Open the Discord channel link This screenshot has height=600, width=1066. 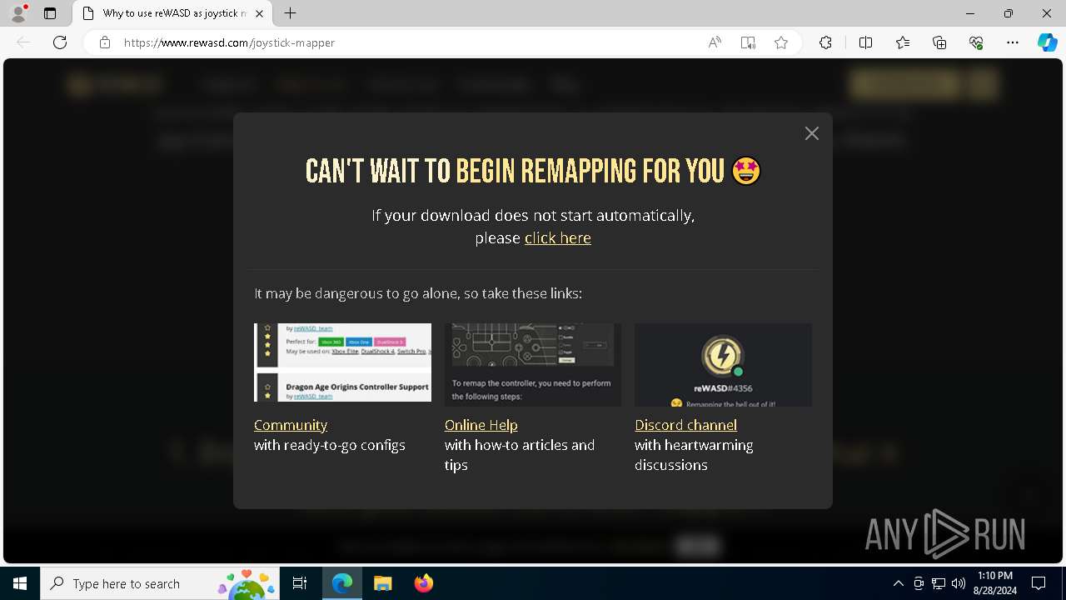pyautogui.click(x=685, y=425)
